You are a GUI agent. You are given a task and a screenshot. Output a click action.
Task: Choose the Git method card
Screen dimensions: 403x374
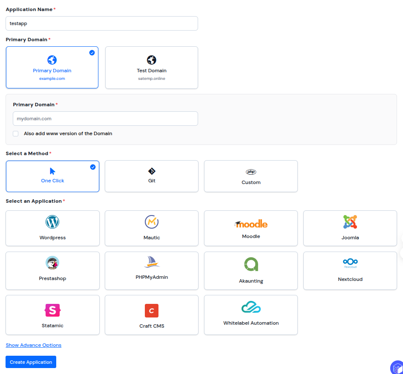152,176
